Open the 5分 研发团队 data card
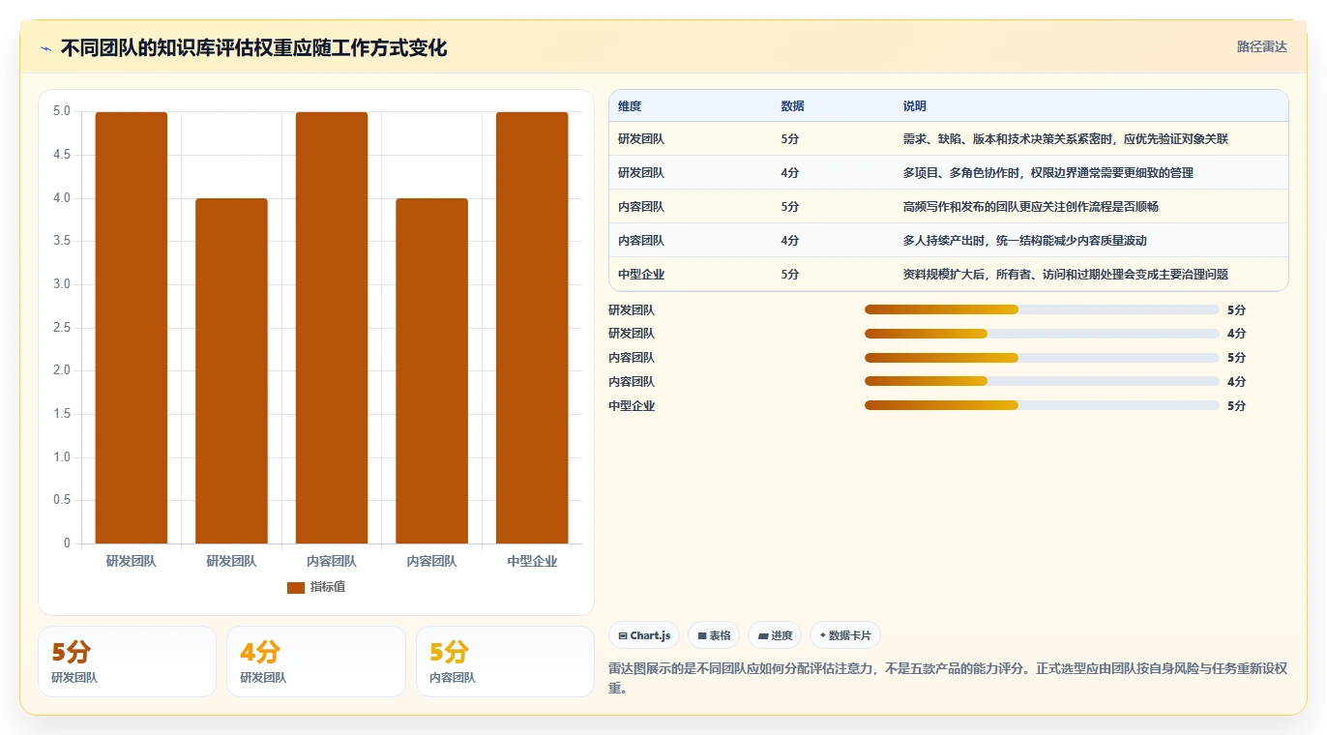Viewport: 1327px width, 735px height. tap(127, 661)
